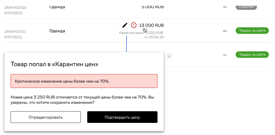Click the pencil edit icon beside 13 000 RUB
This screenshot has height=135, width=275.
[x=125, y=25]
